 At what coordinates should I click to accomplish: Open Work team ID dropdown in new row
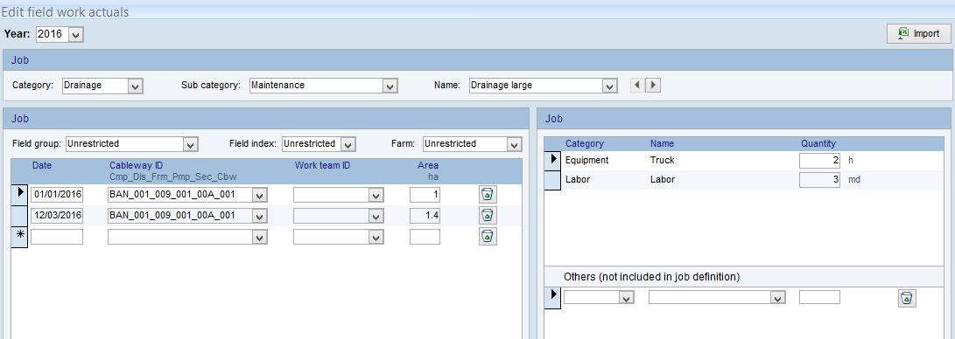point(376,237)
